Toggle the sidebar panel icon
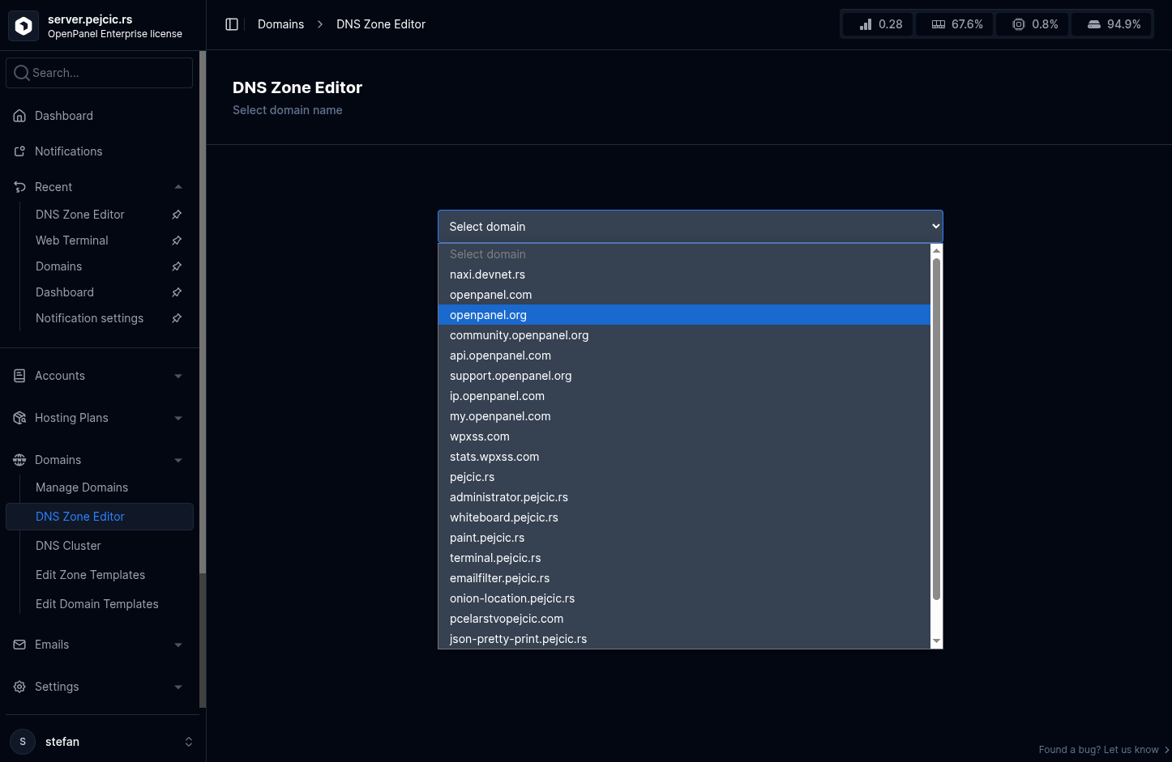 [232, 24]
